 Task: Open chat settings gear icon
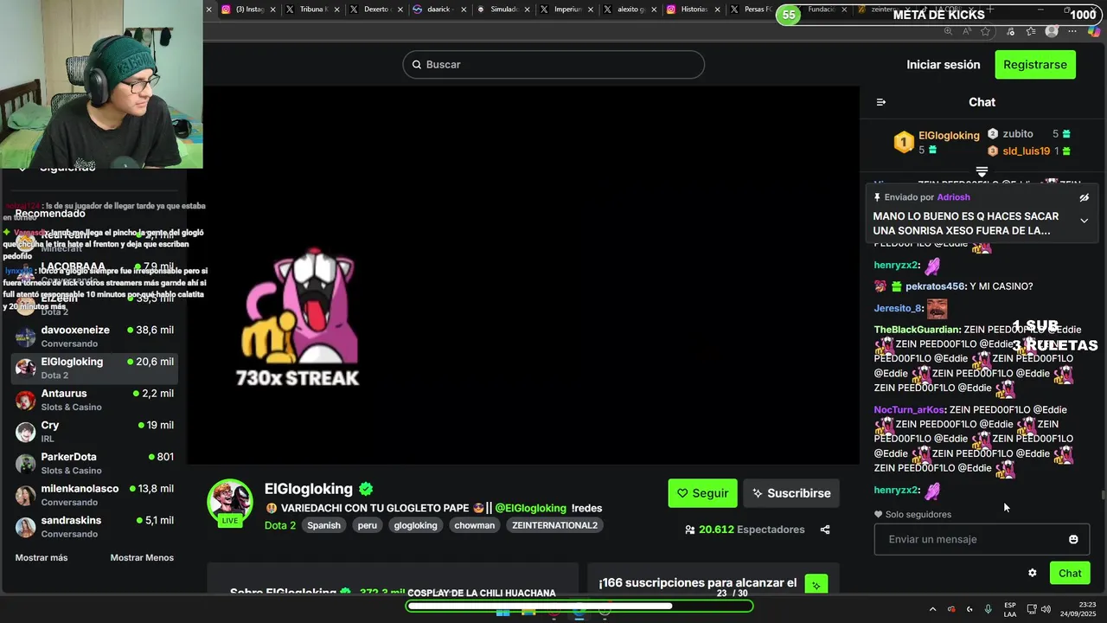[x=1032, y=573]
